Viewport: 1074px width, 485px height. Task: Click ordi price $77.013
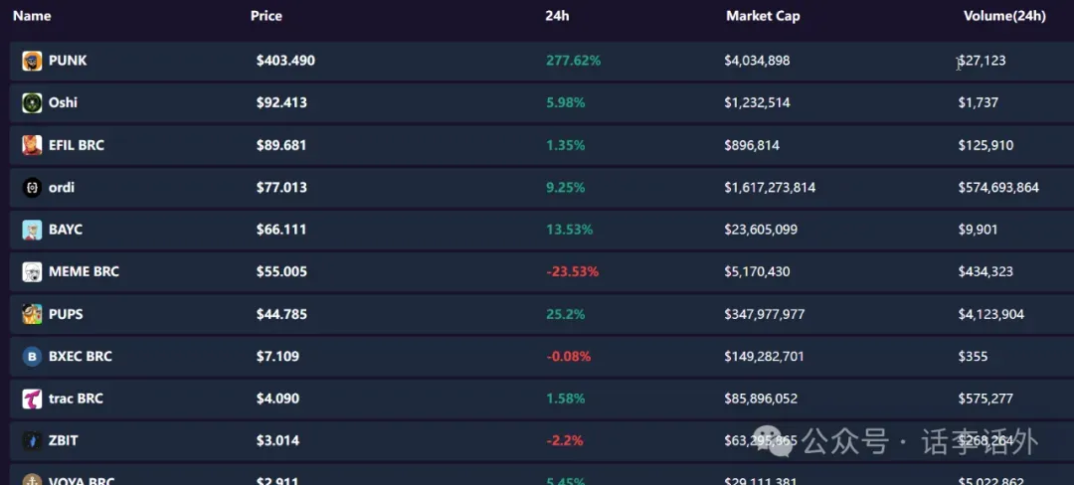(281, 188)
